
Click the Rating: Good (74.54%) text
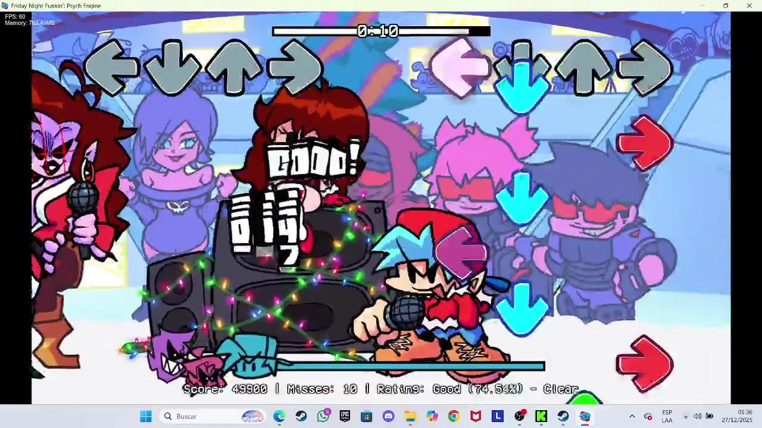[x=449, y=389]
